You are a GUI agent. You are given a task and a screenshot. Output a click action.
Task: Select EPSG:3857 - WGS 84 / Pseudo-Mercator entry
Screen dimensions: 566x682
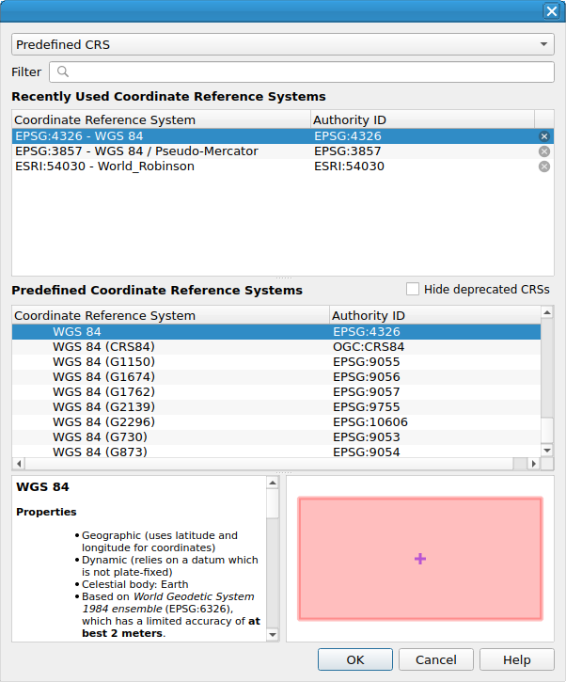pos(283,151)
